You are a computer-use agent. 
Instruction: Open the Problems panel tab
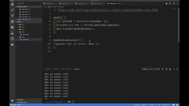point(48,69)
